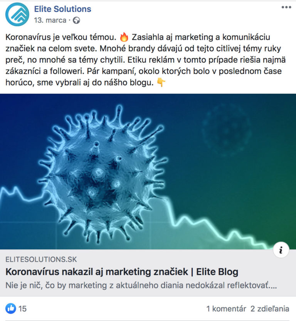Show who reacted via the 15 count
296x321 pixels.
tap(23, 309)
